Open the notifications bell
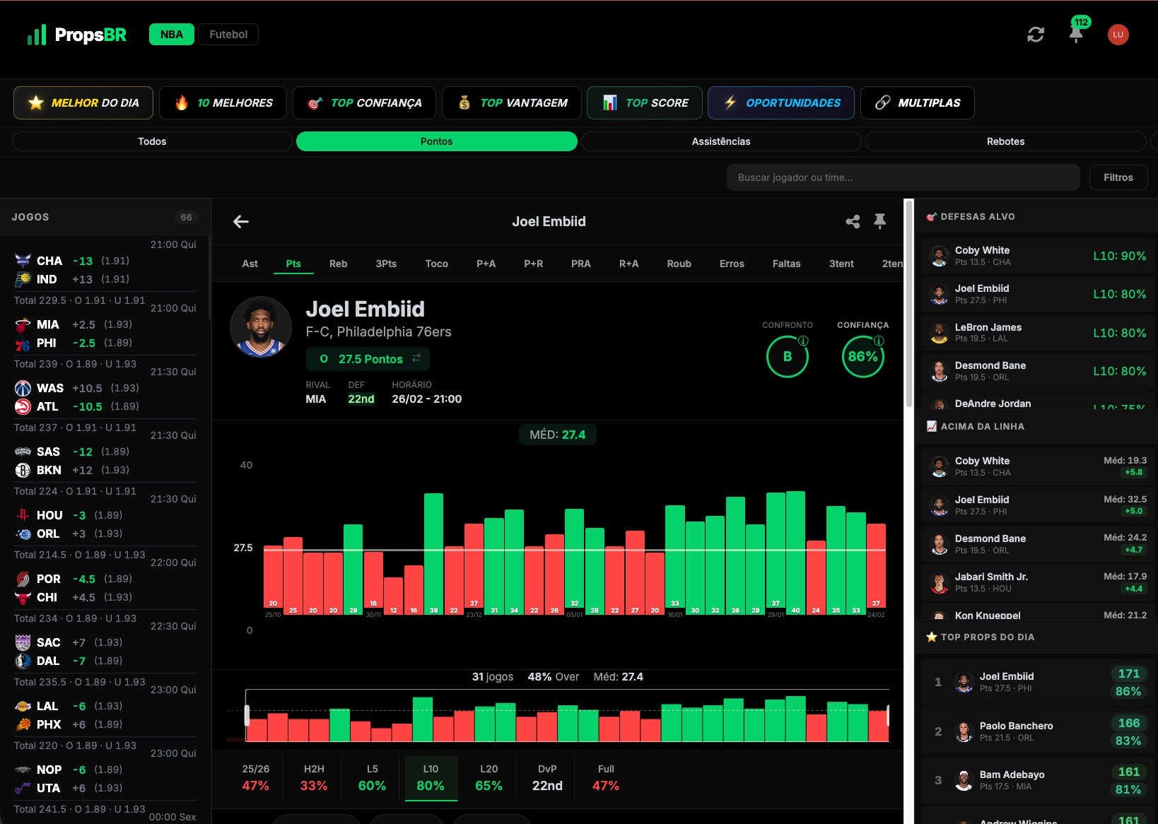The image size is (1158, 824). tap(1076, 35)
